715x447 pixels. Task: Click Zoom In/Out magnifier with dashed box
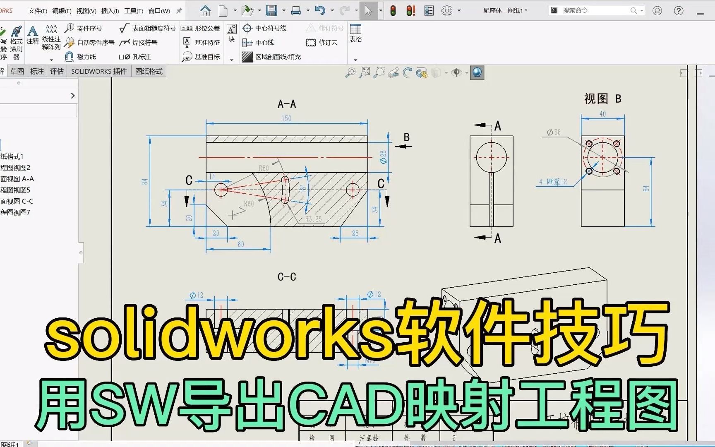click(379, 73)
